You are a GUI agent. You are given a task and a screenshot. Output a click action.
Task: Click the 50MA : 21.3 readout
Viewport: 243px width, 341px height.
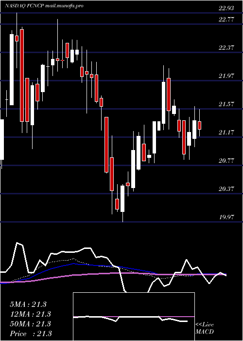coord(30,324)
